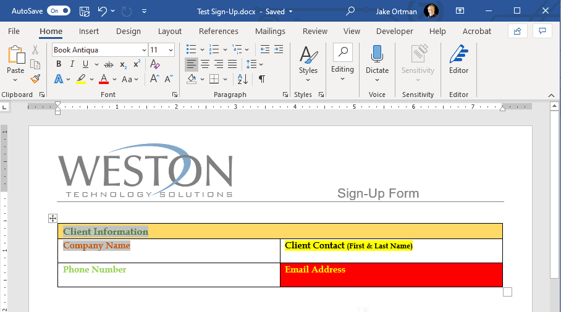This screenshot has height=312, width=561.
Task: Toggle Strikethrough formatting
Action: [108, 64]
